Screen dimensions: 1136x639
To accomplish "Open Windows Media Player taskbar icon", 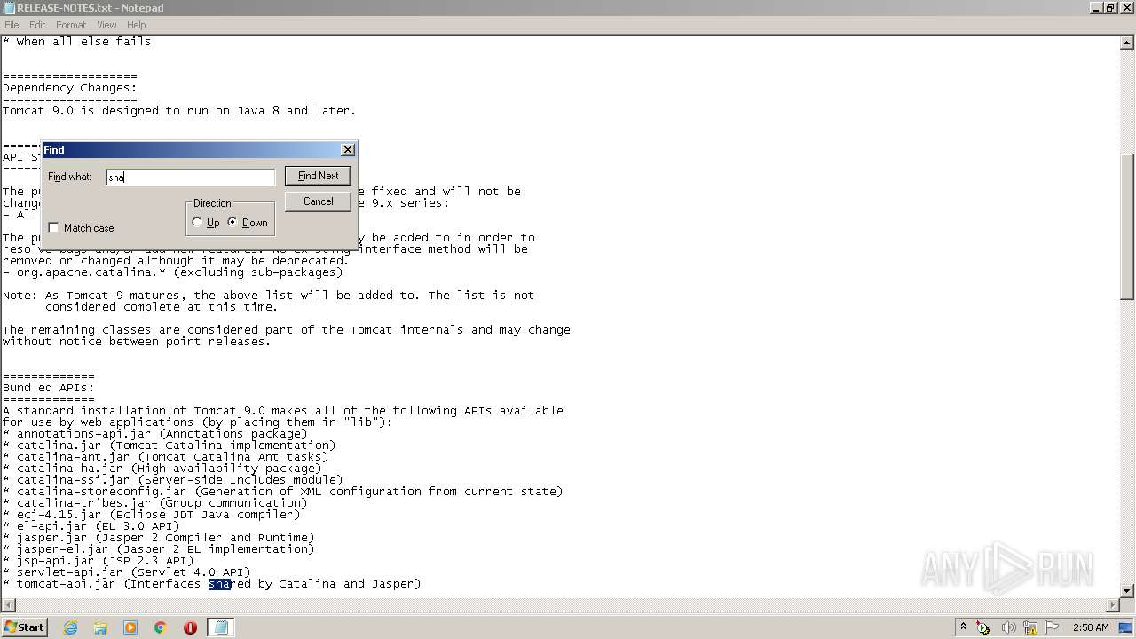I will pyautogui.click(x=130, y=627).
